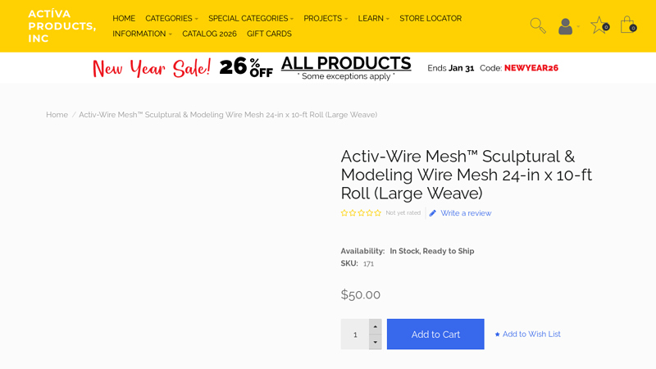Click the quantity input field
656x369 pixels.
pyautogui.click(x=355, y=335)
